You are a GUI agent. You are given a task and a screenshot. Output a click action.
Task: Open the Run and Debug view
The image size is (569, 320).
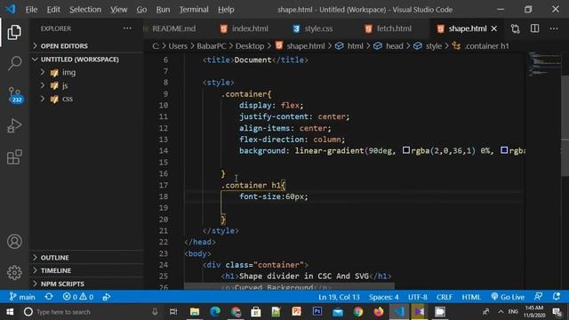pyautogui.click(x=14, y=125)
